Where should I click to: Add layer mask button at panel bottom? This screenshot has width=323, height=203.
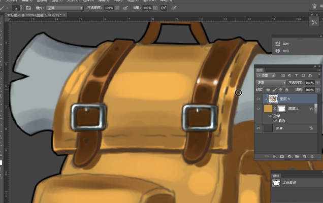pyautogui.click(x=282, y=156)
